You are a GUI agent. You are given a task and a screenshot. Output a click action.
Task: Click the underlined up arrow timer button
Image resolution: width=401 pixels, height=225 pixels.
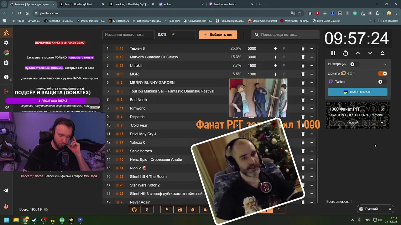[x=383, y=53]
